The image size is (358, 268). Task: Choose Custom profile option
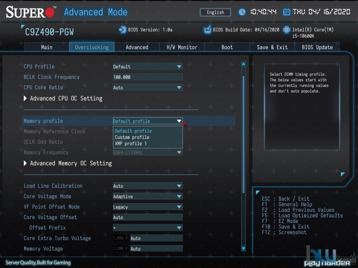132,137
